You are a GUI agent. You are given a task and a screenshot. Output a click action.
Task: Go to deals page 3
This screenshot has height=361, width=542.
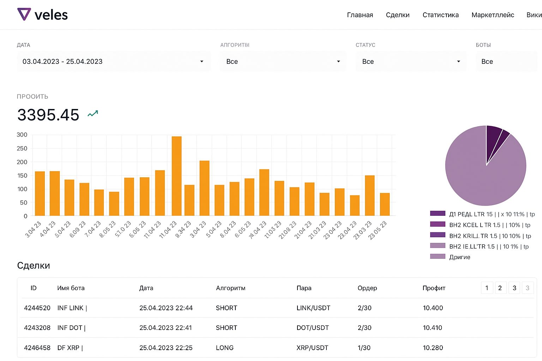(x=514, y=288)
